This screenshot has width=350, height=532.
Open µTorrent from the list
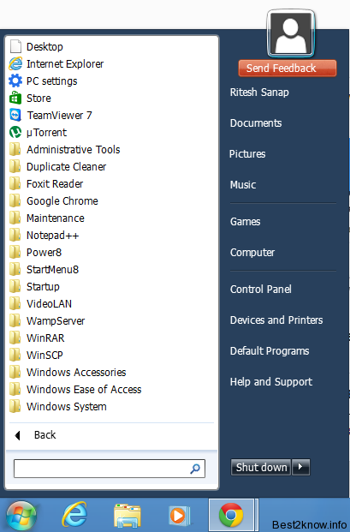click(x=38, y=132)
